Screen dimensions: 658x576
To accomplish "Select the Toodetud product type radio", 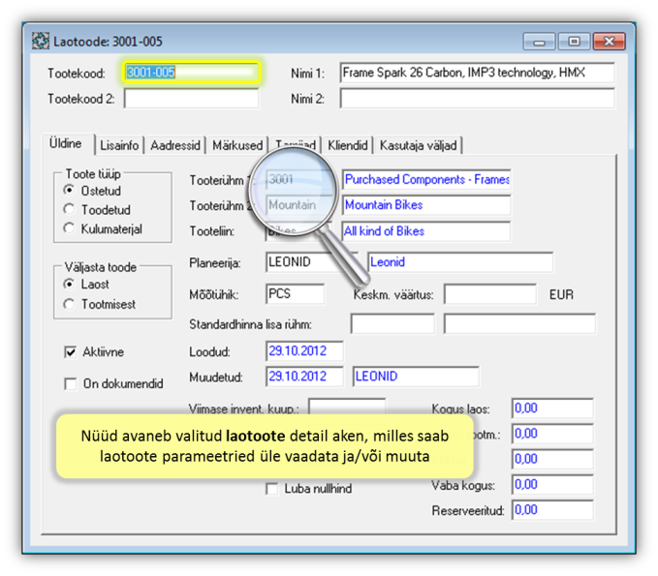I will tap(69, 209).
